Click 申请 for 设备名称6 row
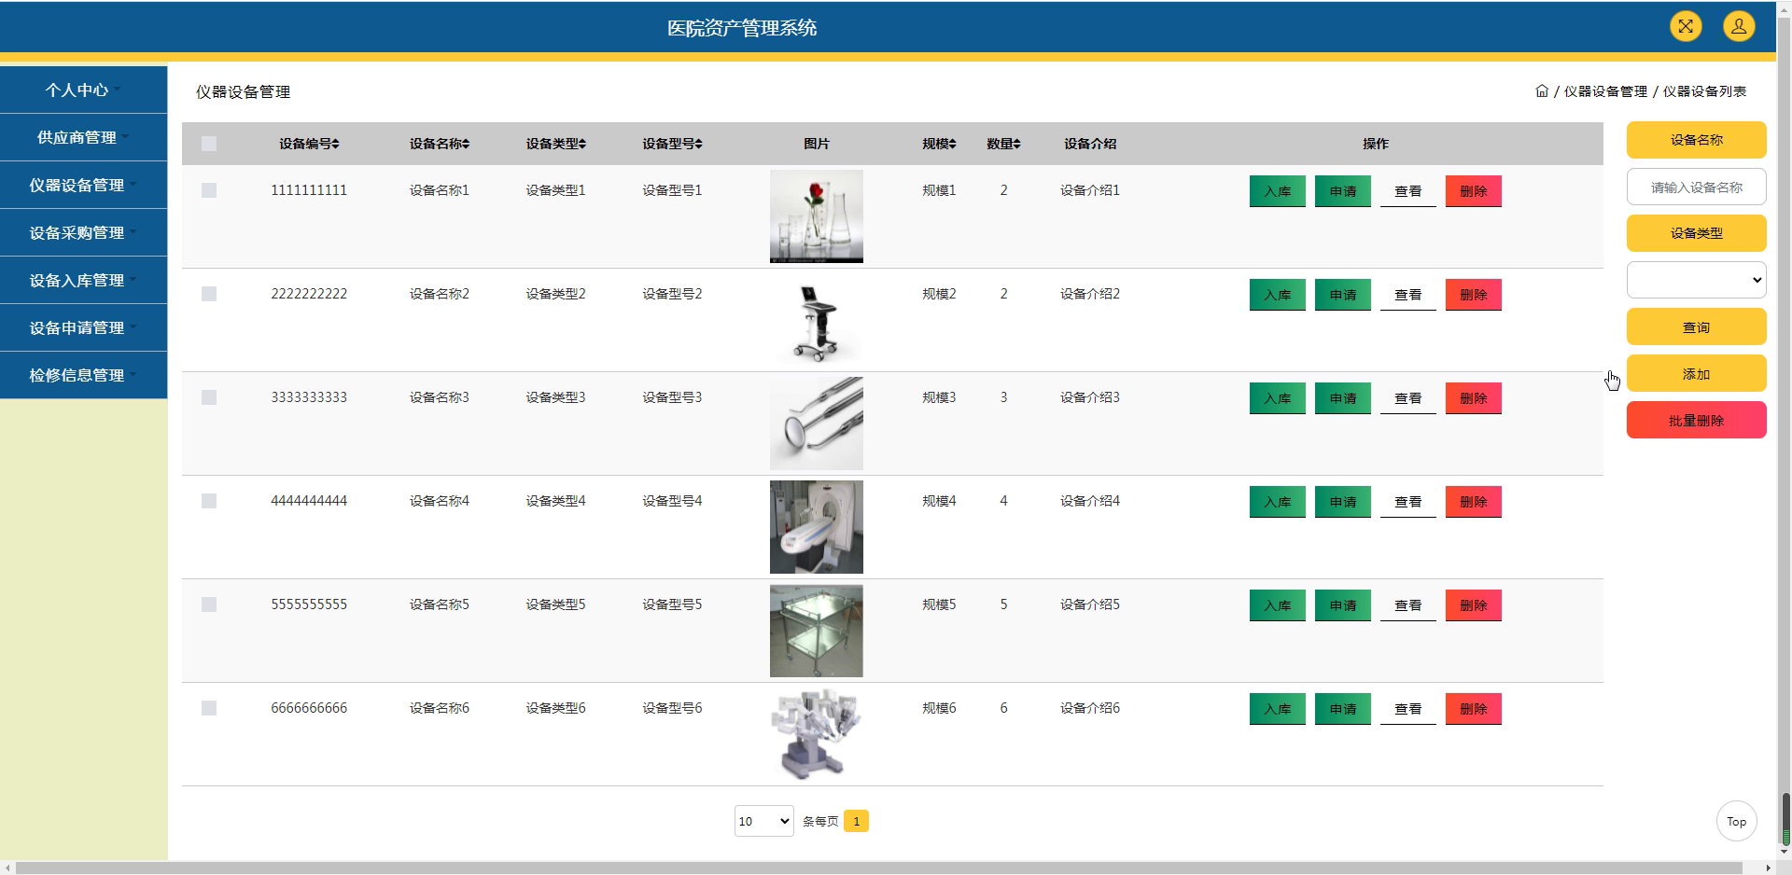The height and width of the screenshot is (875, 1792). (x=1342, y=709)
